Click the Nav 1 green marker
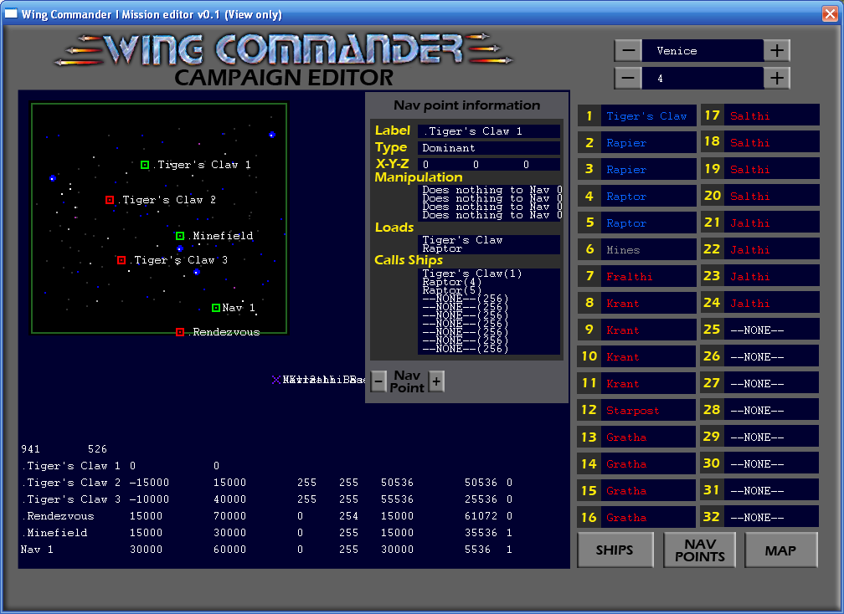 tap(216, 308)
